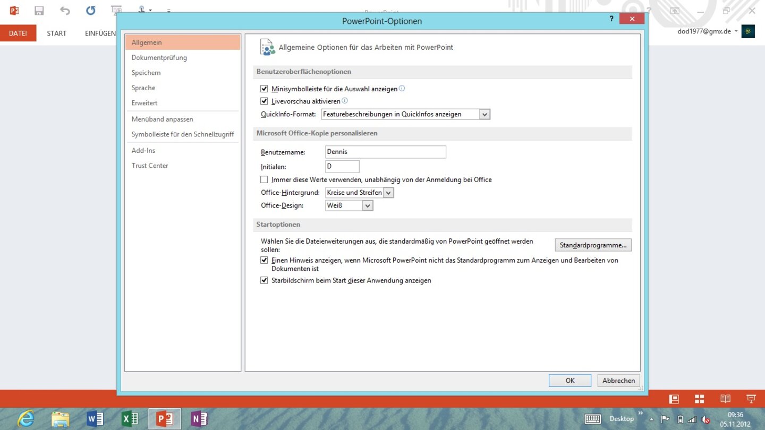
Task: Select the Erweitert category
Action: [183, 103]
